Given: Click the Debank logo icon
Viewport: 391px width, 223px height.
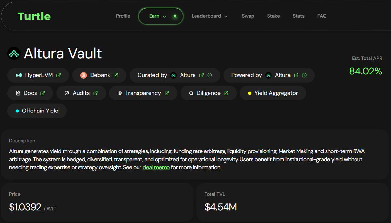Looking at the screenshot, I should click(84, 75).
